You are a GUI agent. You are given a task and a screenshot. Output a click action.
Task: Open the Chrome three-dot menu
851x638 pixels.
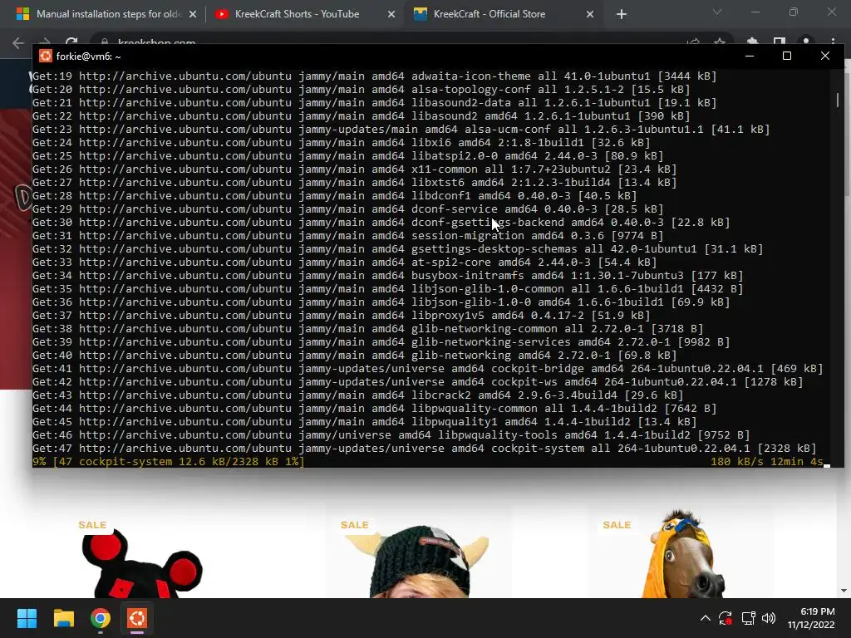pyautogui.click(x=833, y=42)
